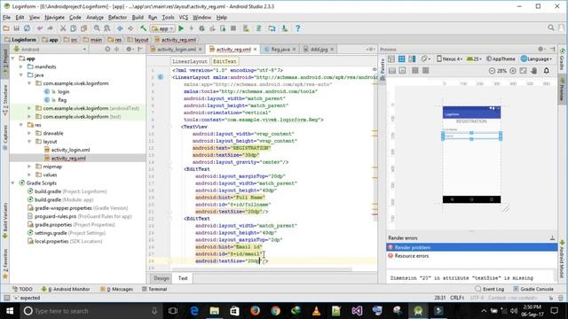Expand the drawable folder
Image resolution: width=568 pixels, height=319 pixels.
click(29, 133)
